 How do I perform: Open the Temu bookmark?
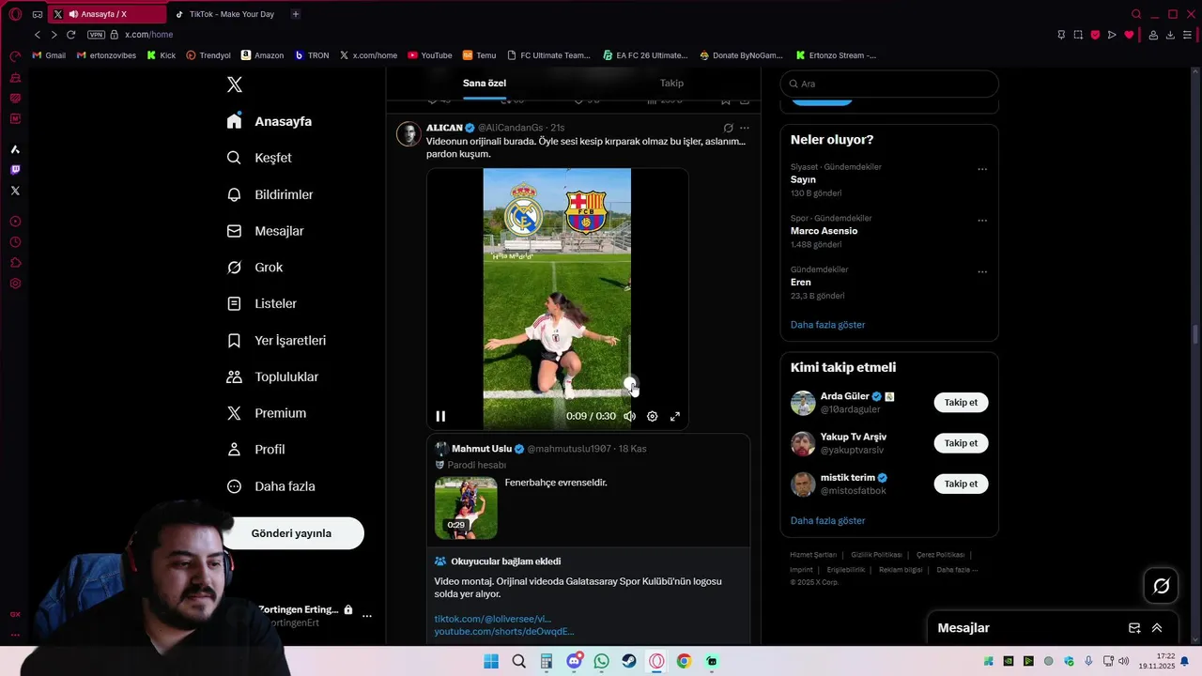tap(479, 55)
